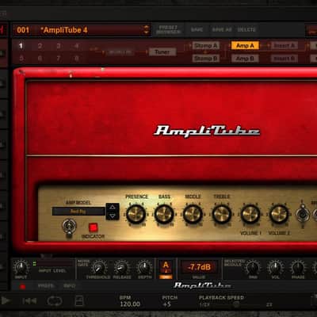Click the Middle knob
Viewport: 317px width, 317px height.
pyautogui.click(x=193, y=214)
